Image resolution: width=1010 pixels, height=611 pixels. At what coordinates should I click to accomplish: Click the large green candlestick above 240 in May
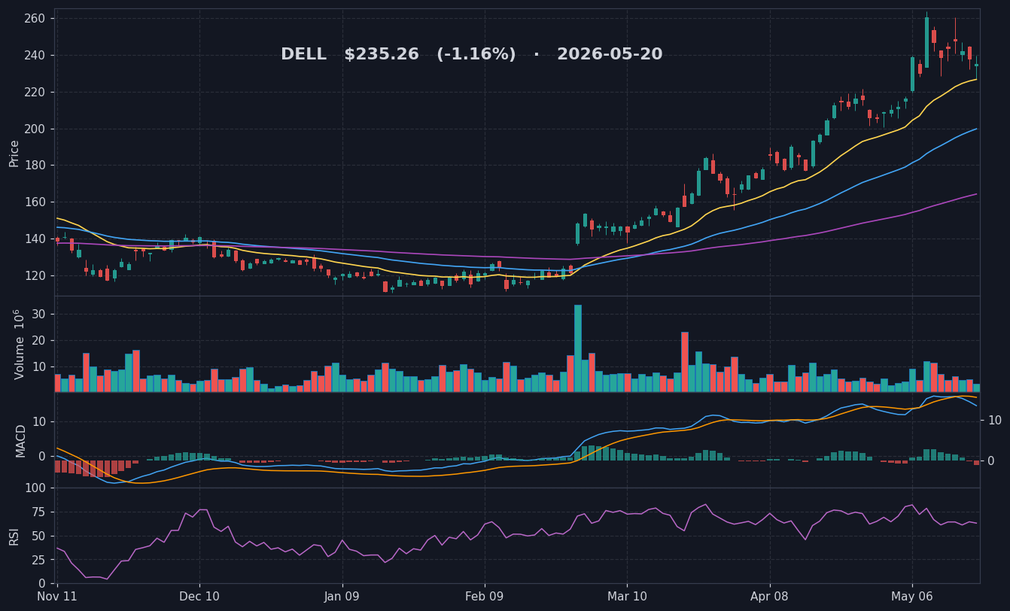click(x=926, y=42)
